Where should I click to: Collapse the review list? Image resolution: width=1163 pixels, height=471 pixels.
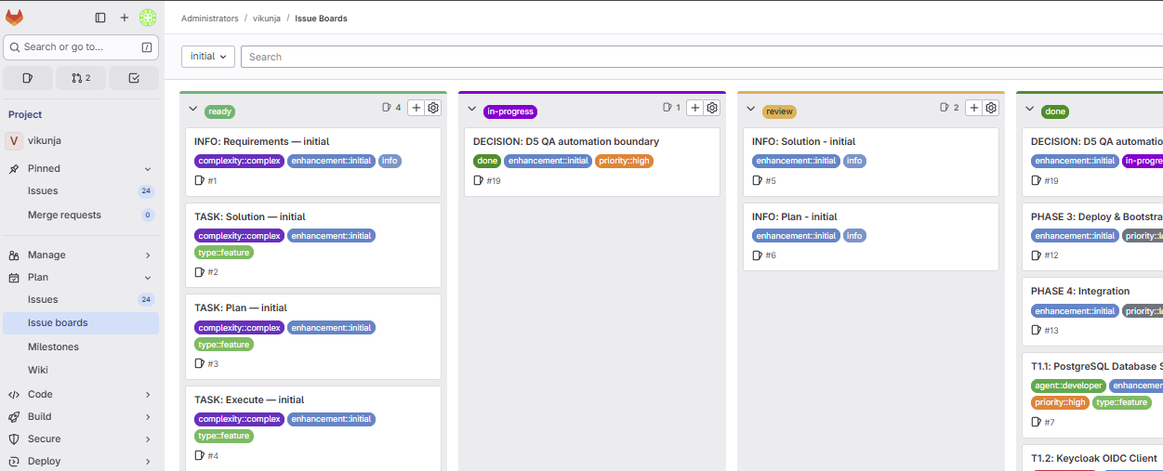pos(751,109)
